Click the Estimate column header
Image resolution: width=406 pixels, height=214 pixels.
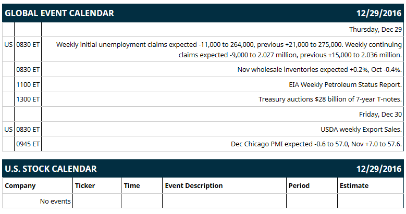[354, 186]
